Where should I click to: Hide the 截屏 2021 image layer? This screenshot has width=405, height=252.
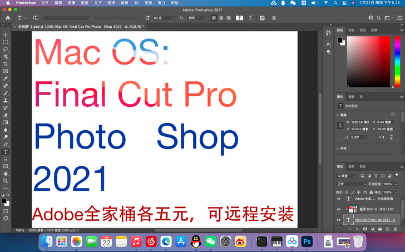[339, 209]
